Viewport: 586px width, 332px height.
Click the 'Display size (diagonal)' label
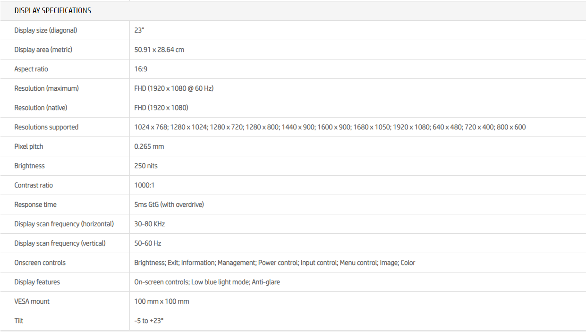[45, 30]
